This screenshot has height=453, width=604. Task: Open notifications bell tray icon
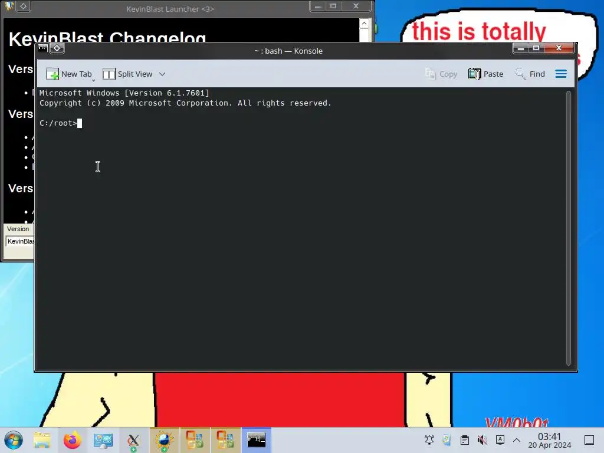(x=429, y=439)
